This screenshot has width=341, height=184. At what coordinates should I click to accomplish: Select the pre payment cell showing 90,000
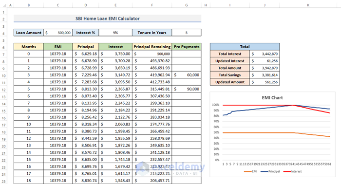pyautogui.click(x=187, y=89)
